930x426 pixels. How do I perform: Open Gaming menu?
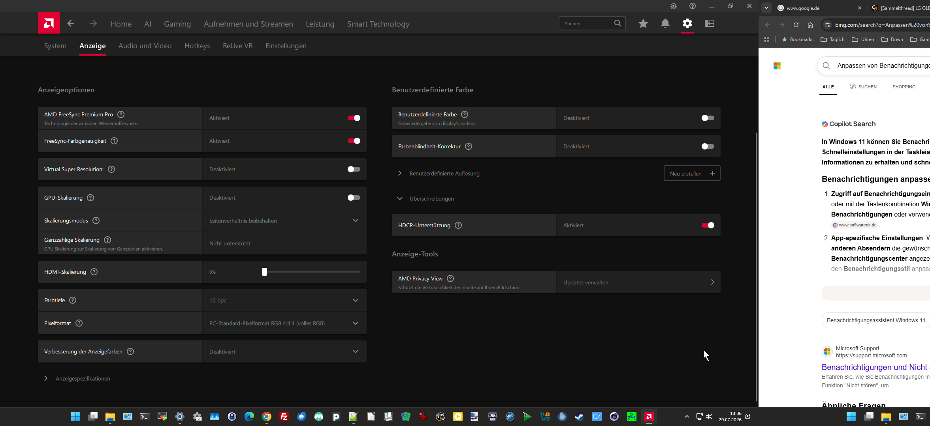tap(177, 24)
